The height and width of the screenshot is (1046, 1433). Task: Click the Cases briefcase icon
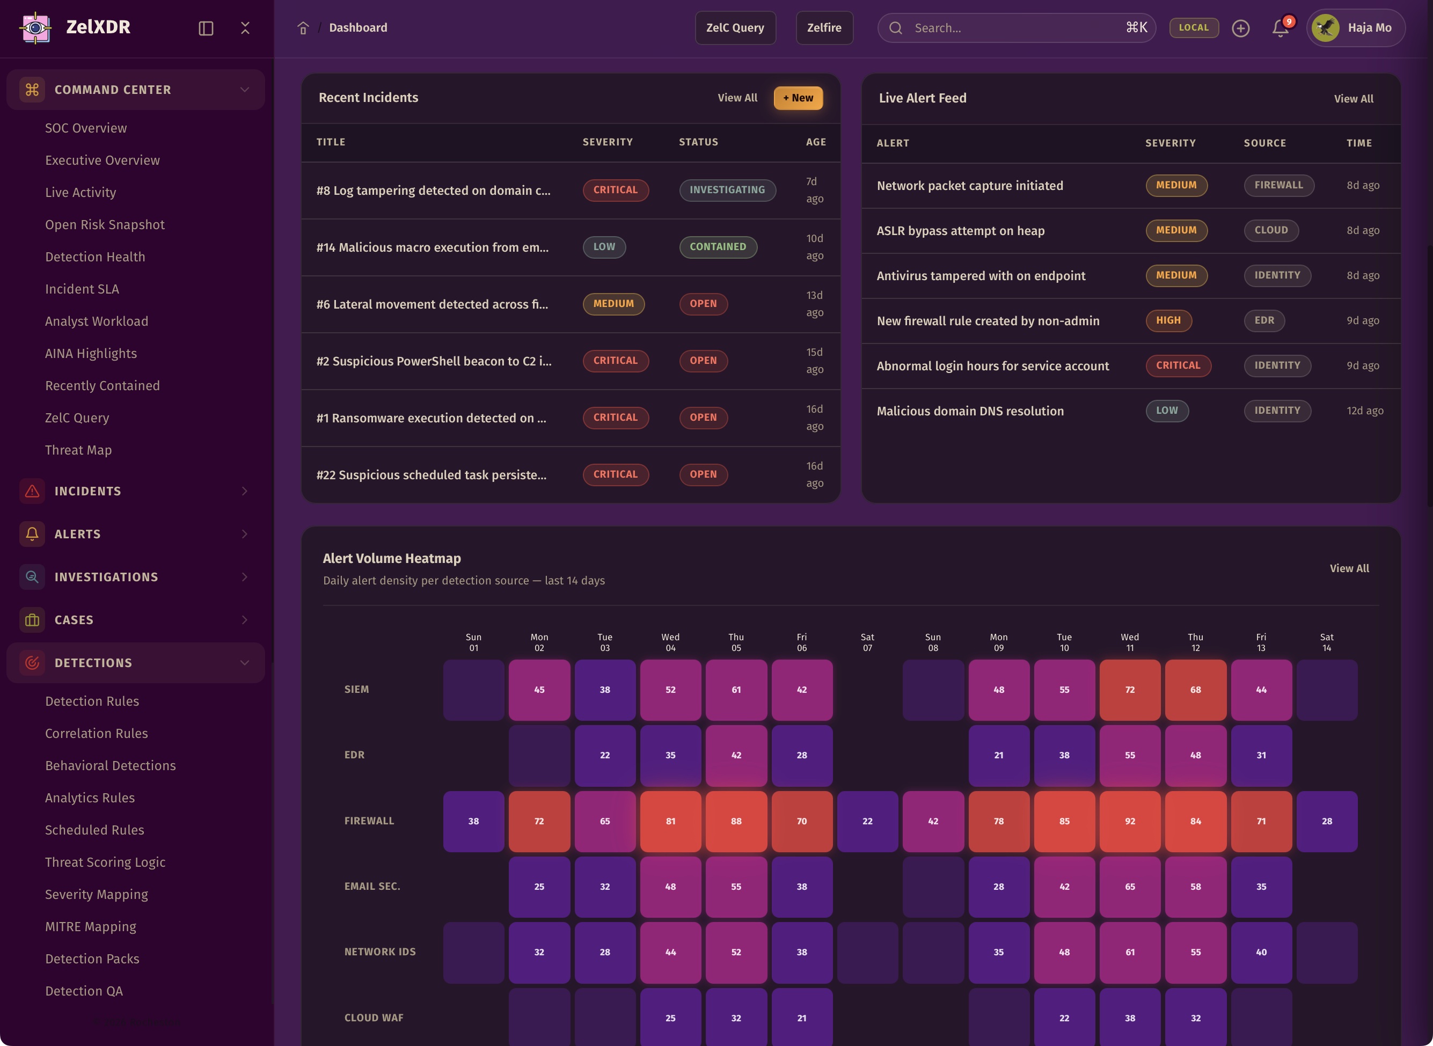pyautogui.click(x=32, y=620)
